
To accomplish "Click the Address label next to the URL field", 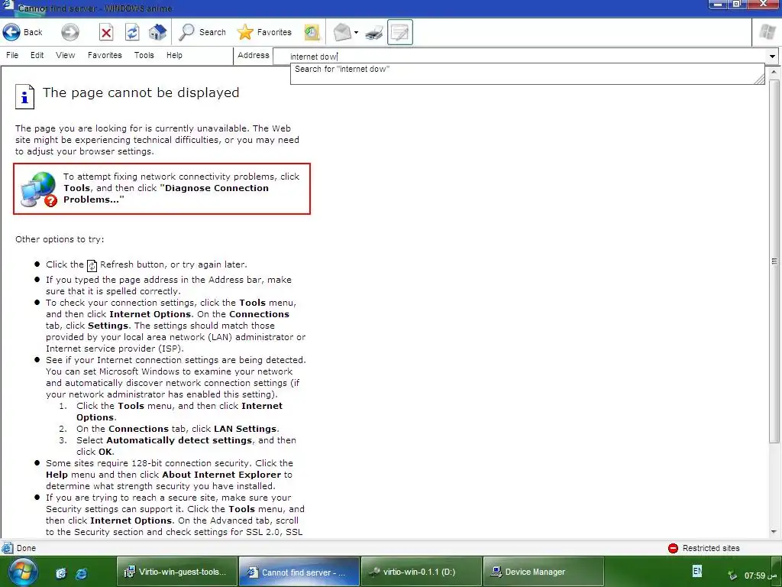I will point(254,55).
